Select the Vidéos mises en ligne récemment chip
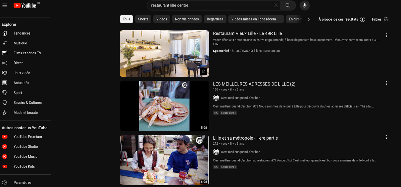401x187 pixels. tap(256, 19)
